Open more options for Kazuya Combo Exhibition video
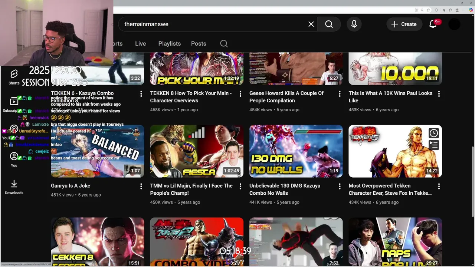 141,94
